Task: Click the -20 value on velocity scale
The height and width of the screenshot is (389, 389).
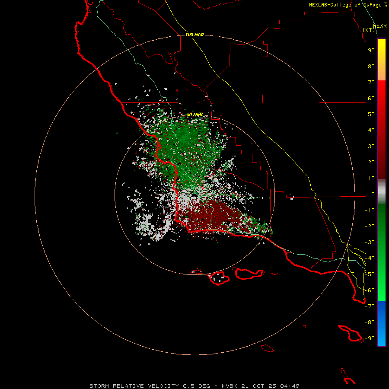Action: [370, 226]
